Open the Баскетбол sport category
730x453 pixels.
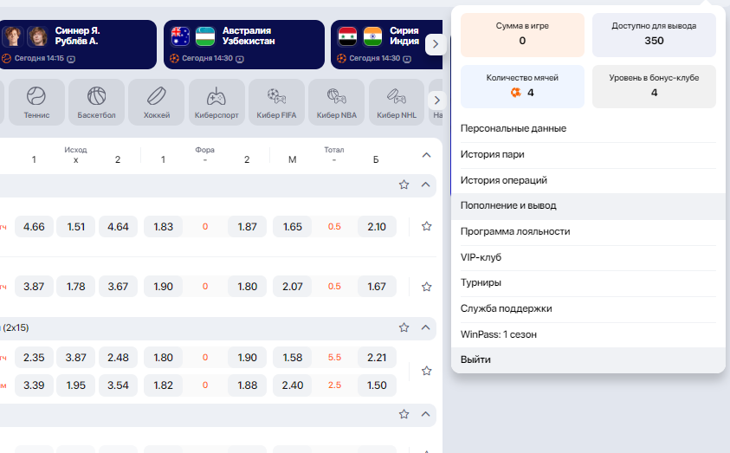point(96,102)
